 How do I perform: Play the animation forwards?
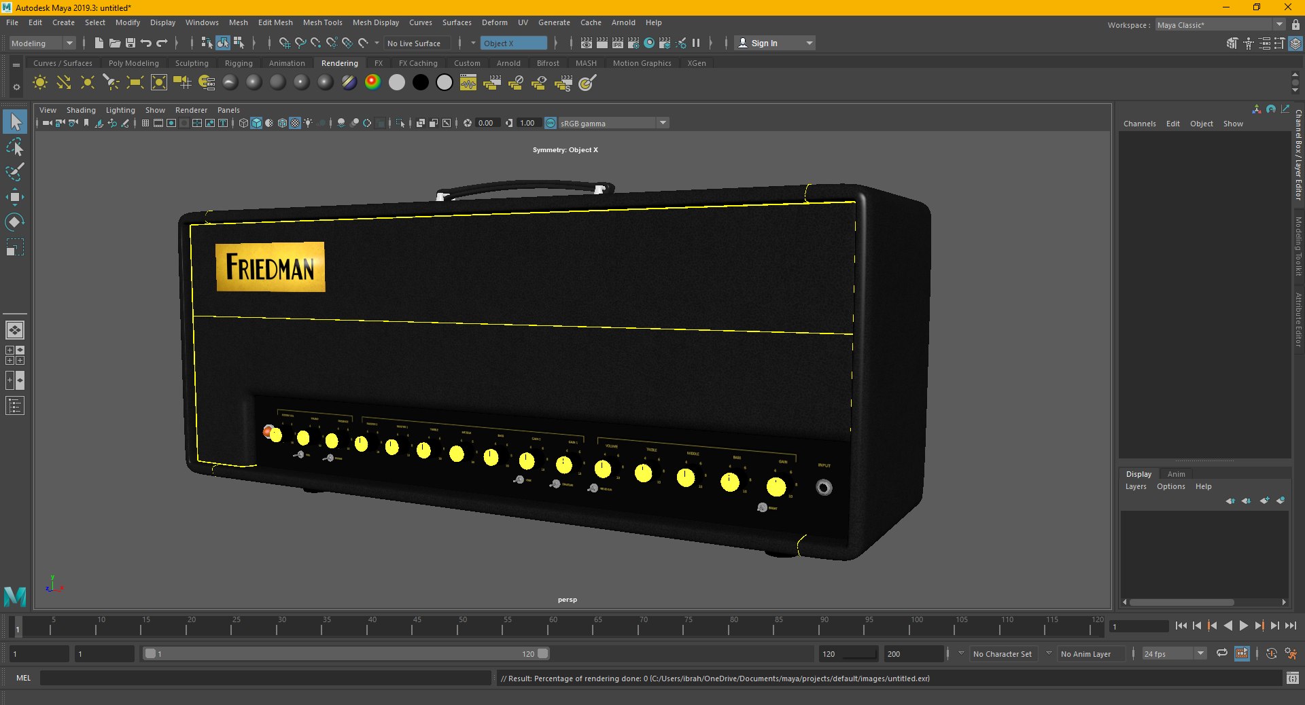pos(1243,626)
